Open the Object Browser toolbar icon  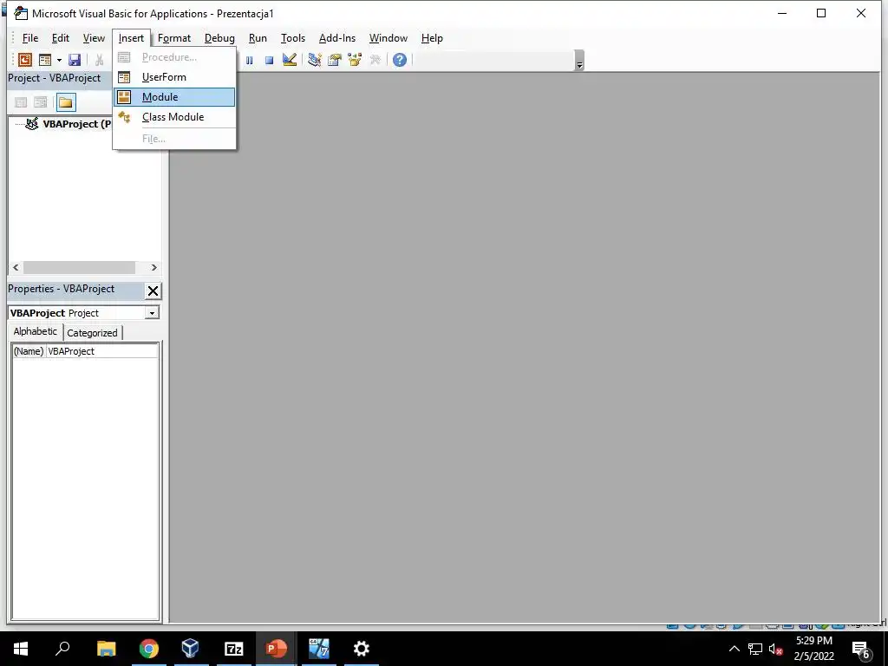[355, 60]
